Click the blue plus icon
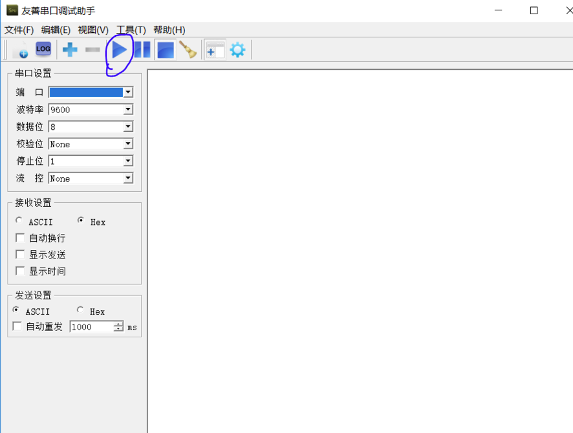This screenshot has width=573, height=433. (x=70, y=50)
